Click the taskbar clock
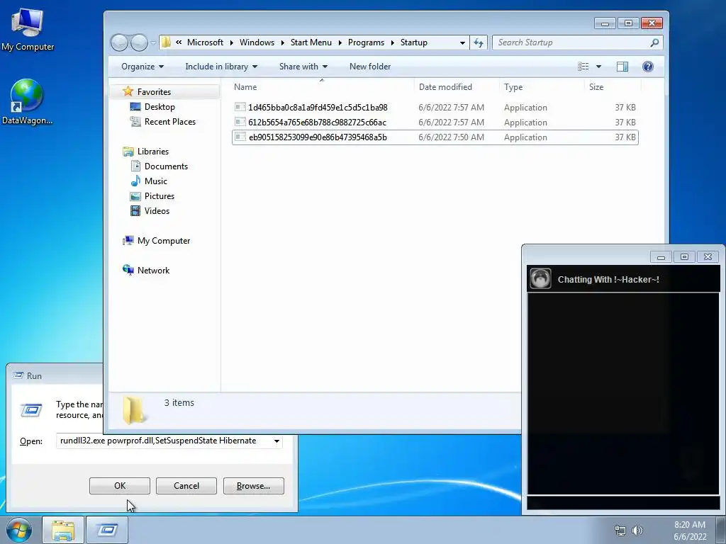Screen dimensions: 726x544 690,531
